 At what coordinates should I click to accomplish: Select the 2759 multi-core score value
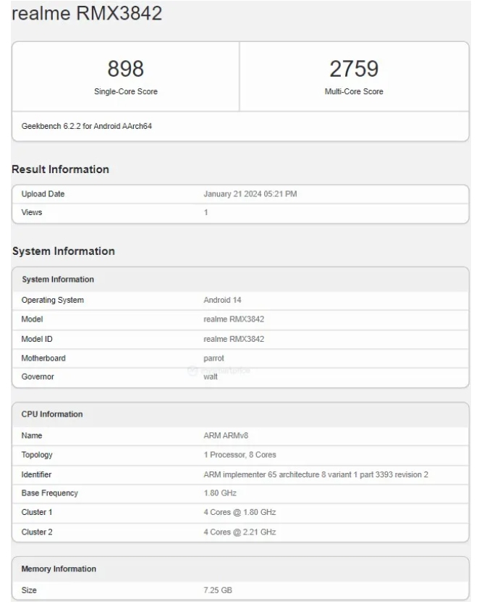click(354, 69)
